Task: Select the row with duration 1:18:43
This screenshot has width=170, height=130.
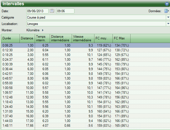Action: click(x=86, y=102)
